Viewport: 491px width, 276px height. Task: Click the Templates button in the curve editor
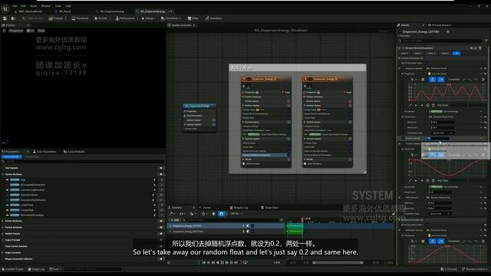(x=454, y=80)
